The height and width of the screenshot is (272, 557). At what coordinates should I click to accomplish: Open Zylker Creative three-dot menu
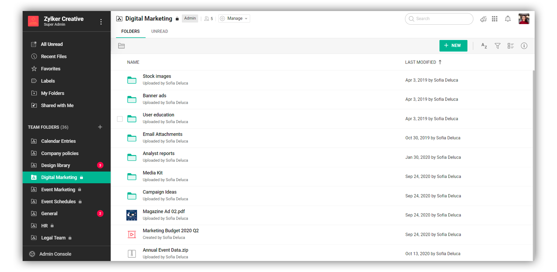(x=101, y=22)
